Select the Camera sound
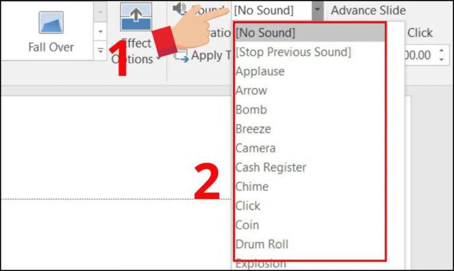 (x=309, y=148)
